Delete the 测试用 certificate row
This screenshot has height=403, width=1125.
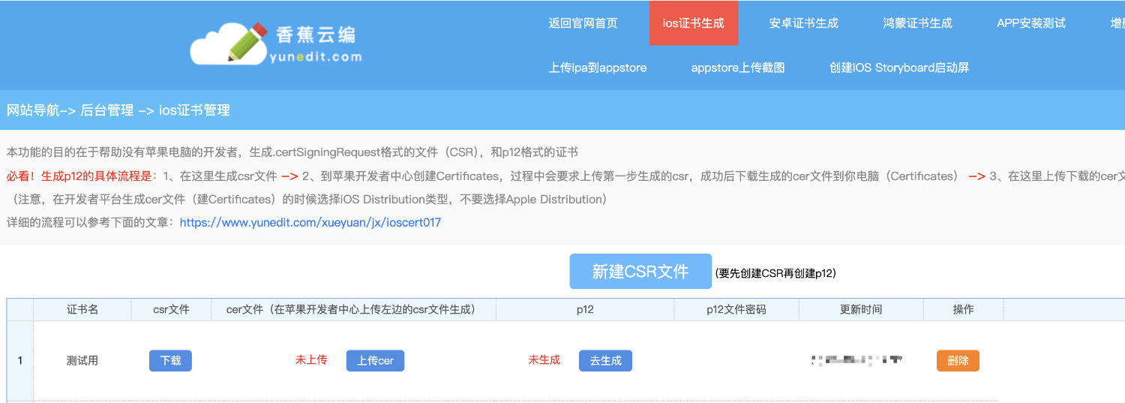[957, 361]
